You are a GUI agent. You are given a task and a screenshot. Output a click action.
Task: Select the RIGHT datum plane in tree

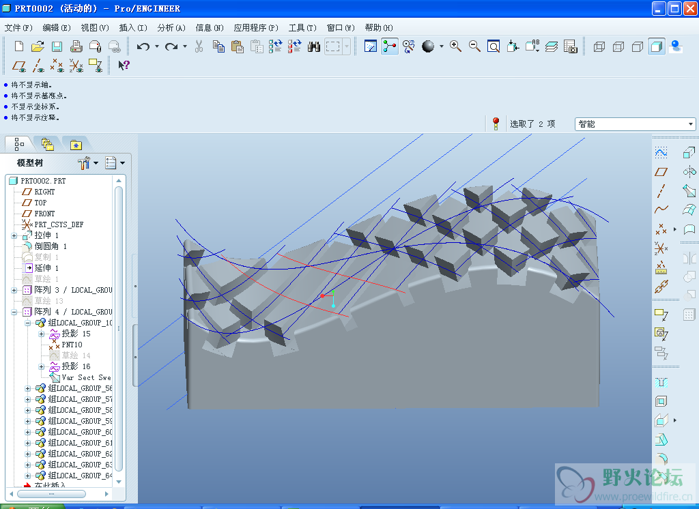[44, 192]
